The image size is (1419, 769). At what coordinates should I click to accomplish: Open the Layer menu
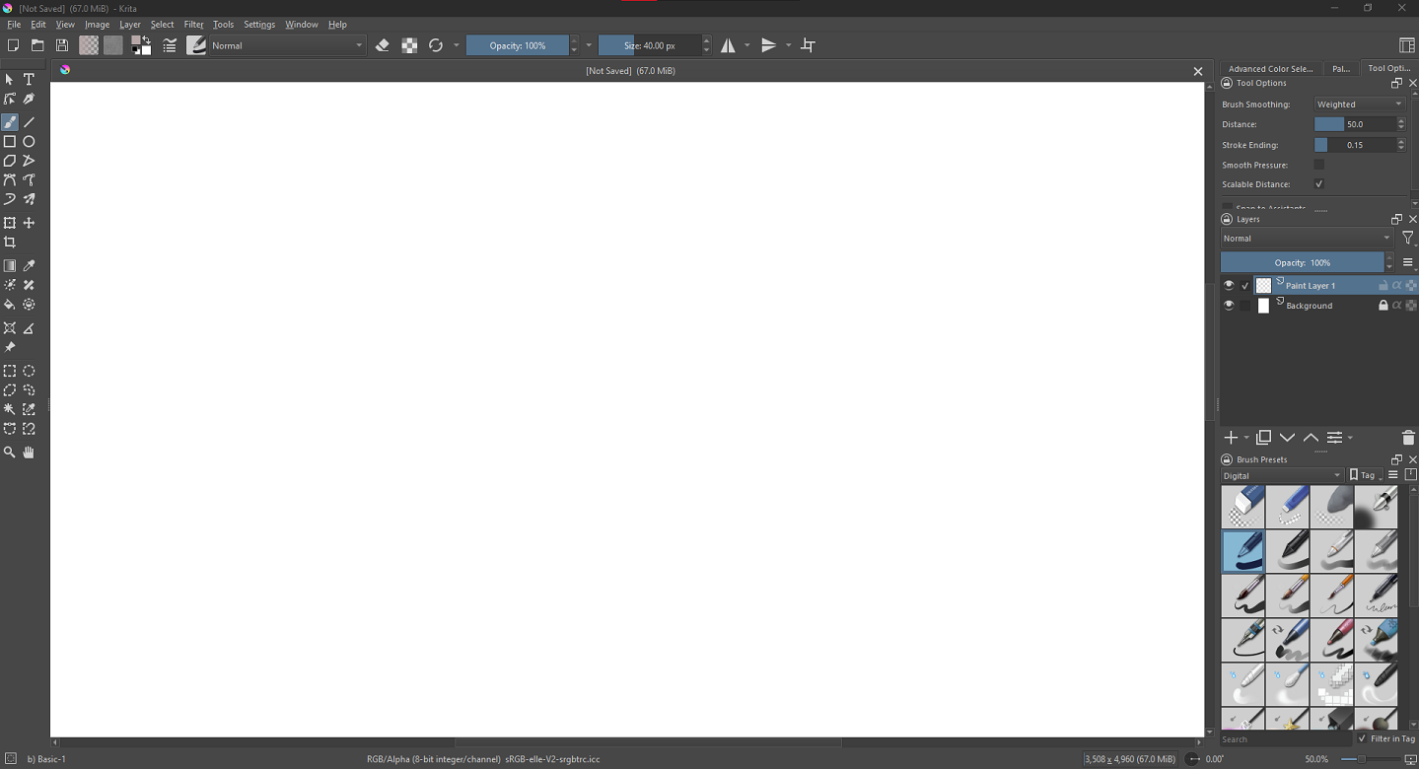pyautogui.click(x=130, y=25)
